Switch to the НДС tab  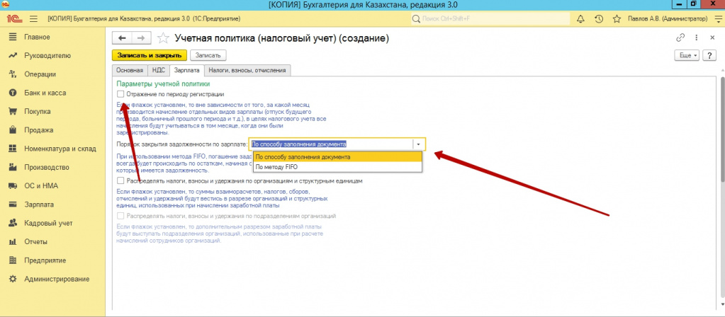[158, 71]
